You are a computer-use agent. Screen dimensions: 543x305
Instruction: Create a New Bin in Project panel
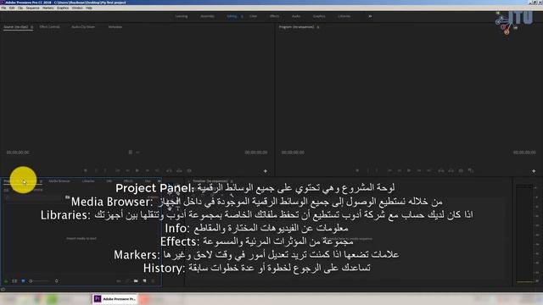pyautogui.click(x=136, y=281)
